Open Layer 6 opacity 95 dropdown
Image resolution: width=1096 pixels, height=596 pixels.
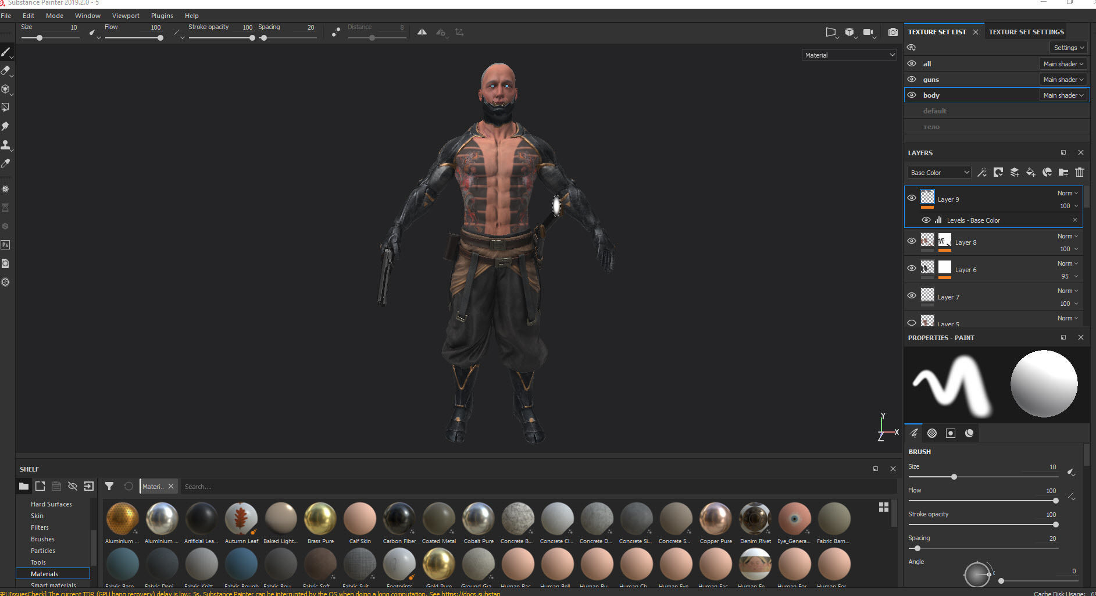(x=1069, y=276)
